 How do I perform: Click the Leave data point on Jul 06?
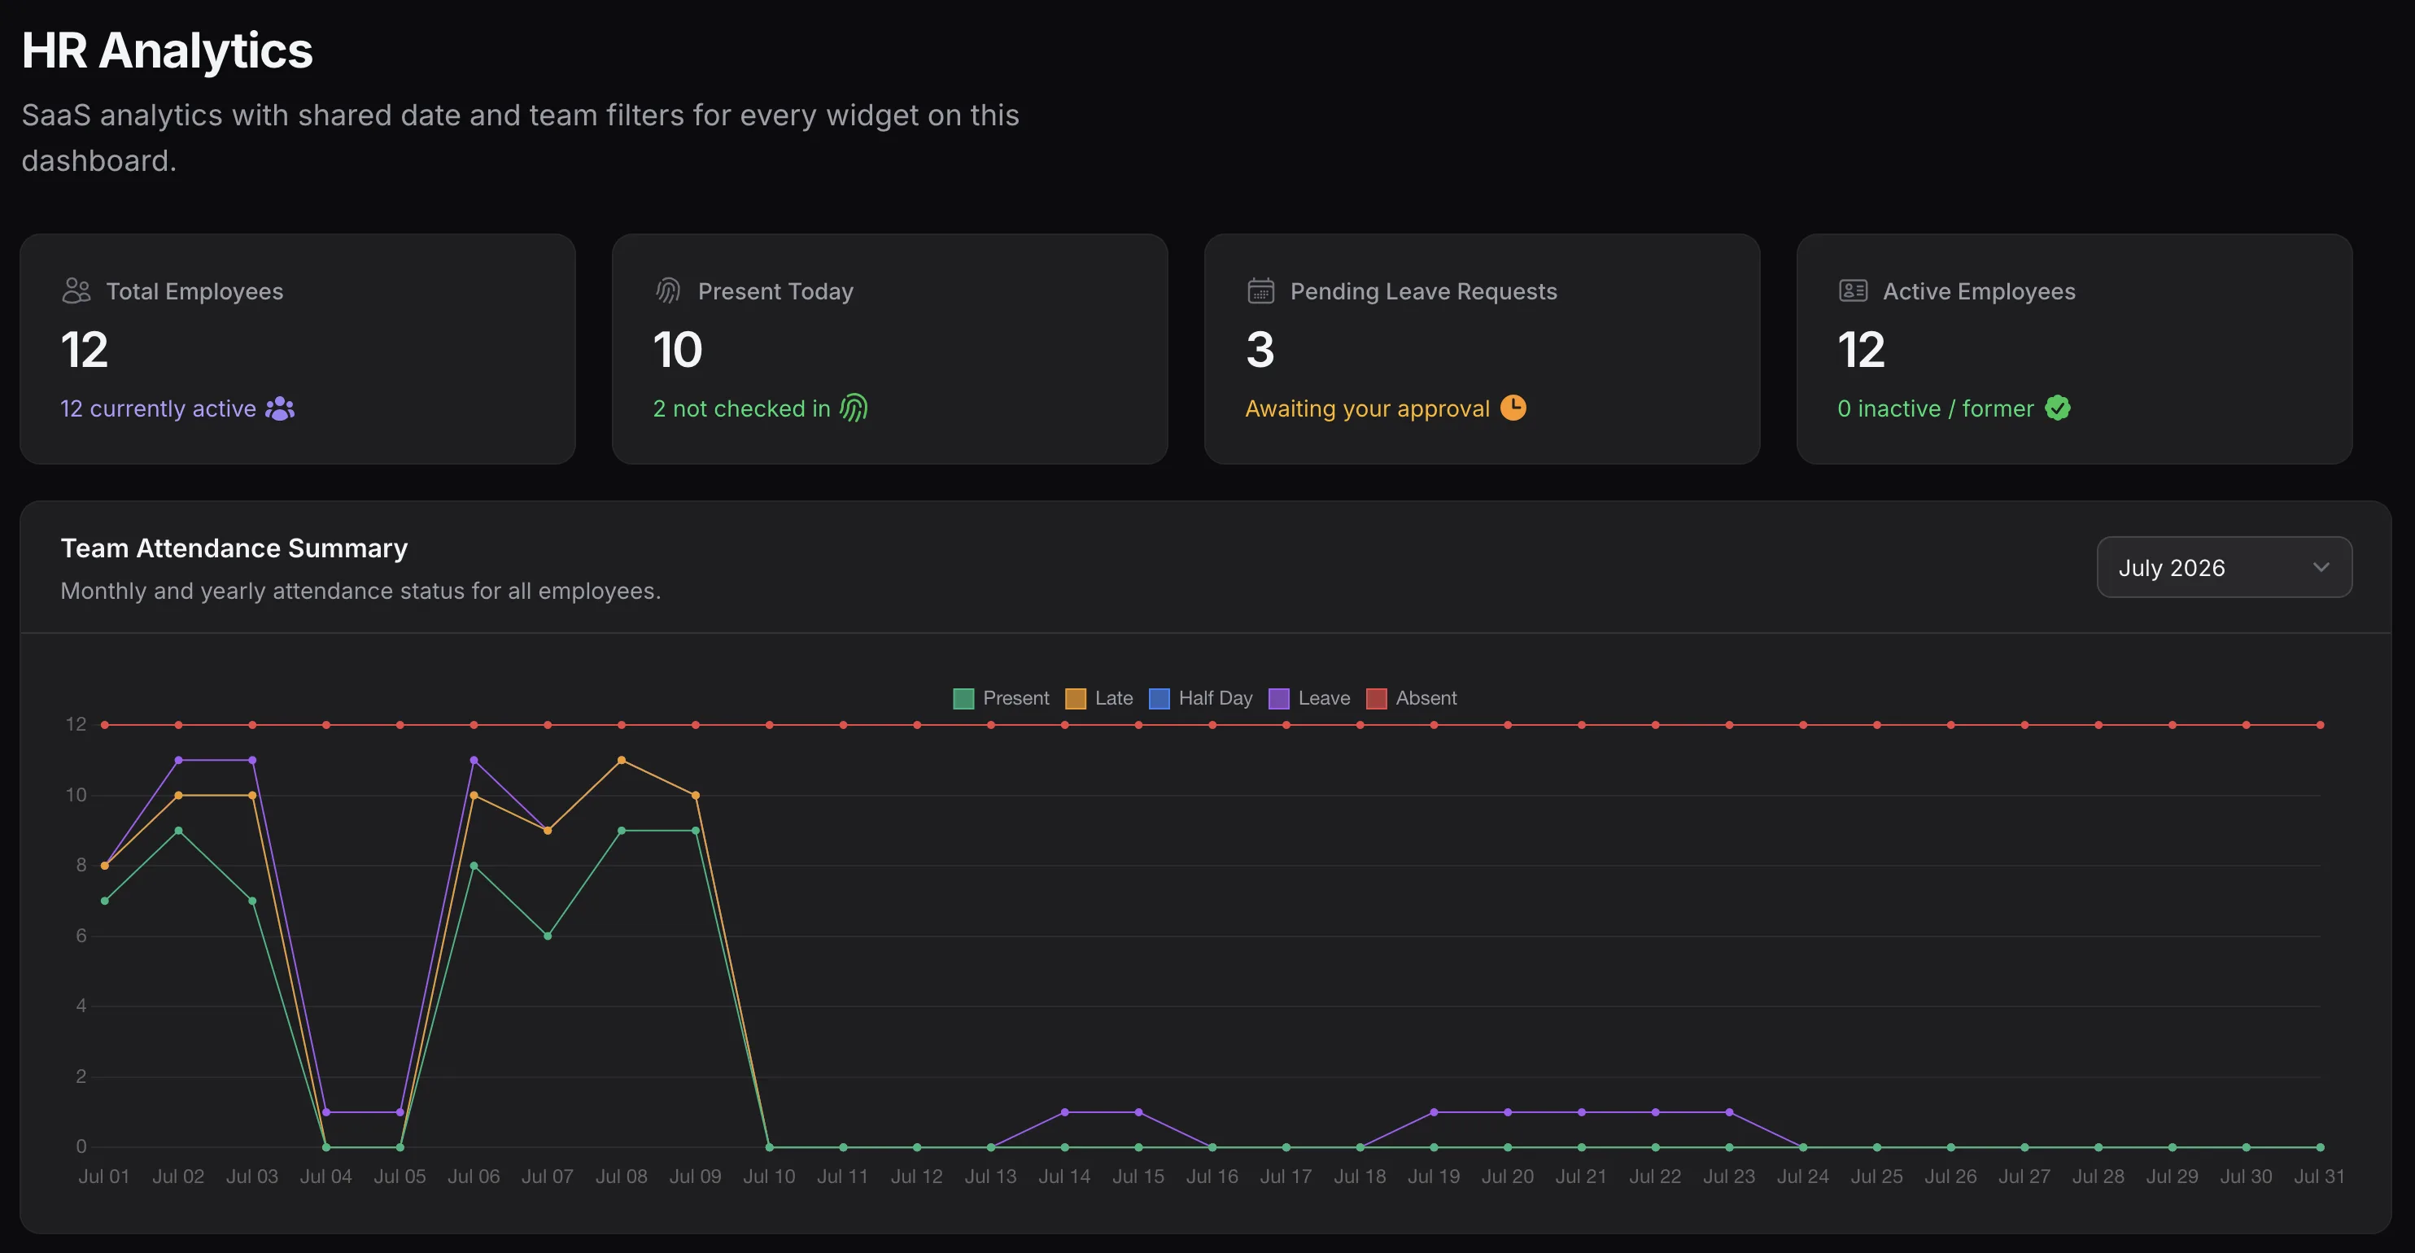474,760
